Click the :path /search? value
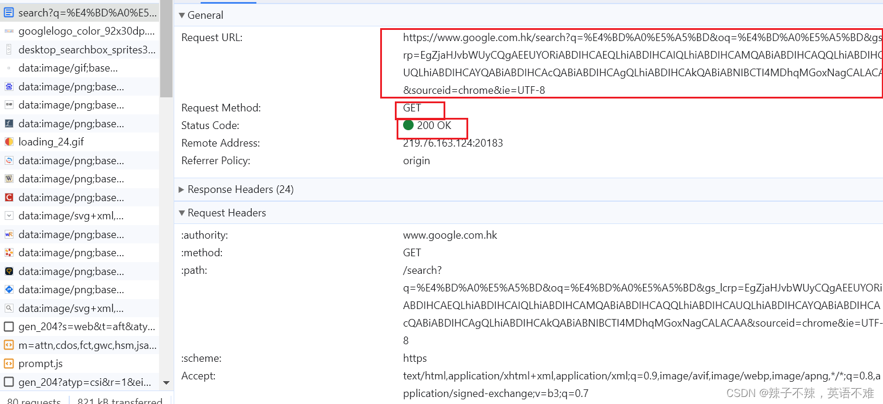This screenshot has height=404, width=883. click(x=642, y=305)
